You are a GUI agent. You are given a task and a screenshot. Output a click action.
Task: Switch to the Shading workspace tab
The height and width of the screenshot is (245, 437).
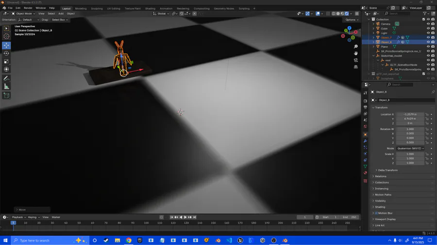click(x=150, y=8)
